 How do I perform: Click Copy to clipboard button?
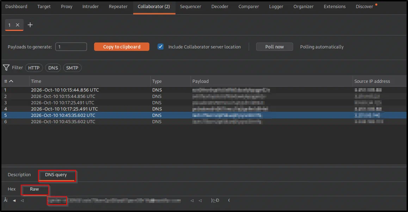click(x=122, y=47)
